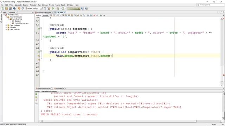Click the fold toggle next to compareTo method

(x=41, y=51)
